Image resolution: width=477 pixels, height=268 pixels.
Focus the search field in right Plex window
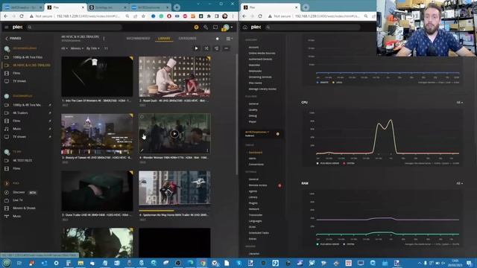[x=313, y=28]
